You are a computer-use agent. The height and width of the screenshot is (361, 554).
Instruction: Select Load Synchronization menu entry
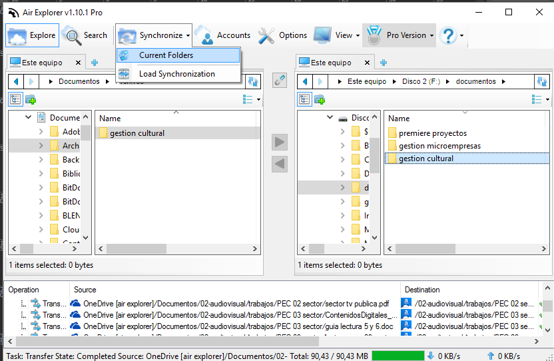point(176,74)
